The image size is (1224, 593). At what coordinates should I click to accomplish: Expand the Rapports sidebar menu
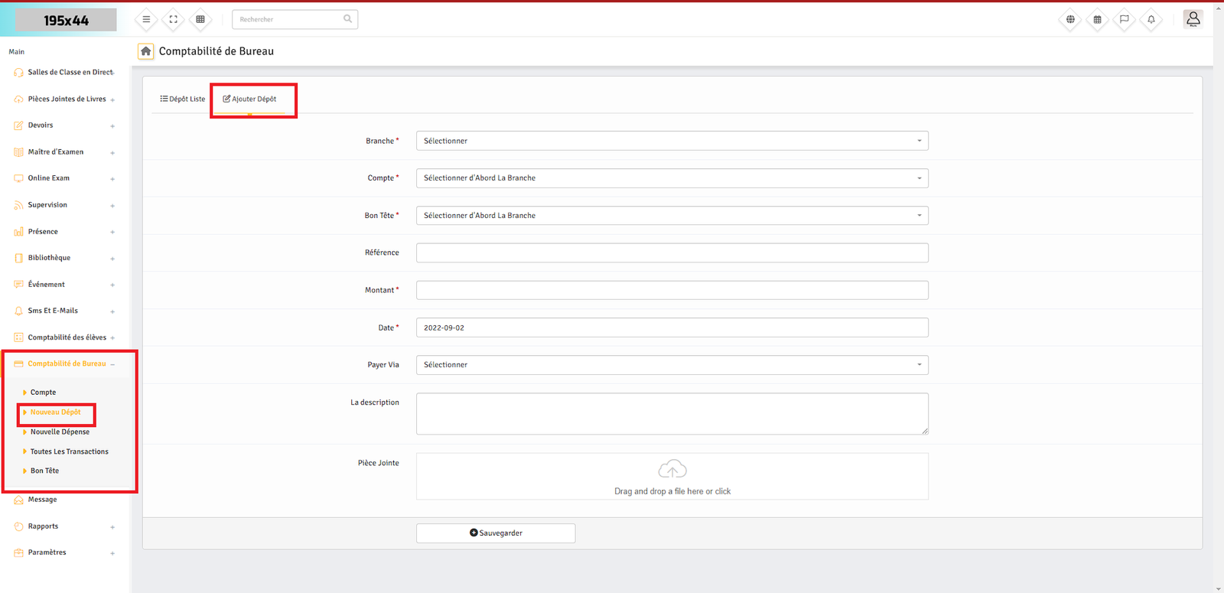click(44, 526)
